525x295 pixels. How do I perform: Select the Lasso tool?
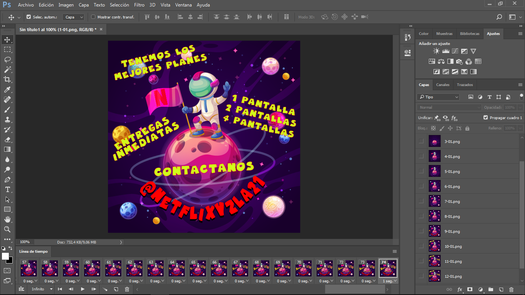pyautogui.click(x=7, y=60)
